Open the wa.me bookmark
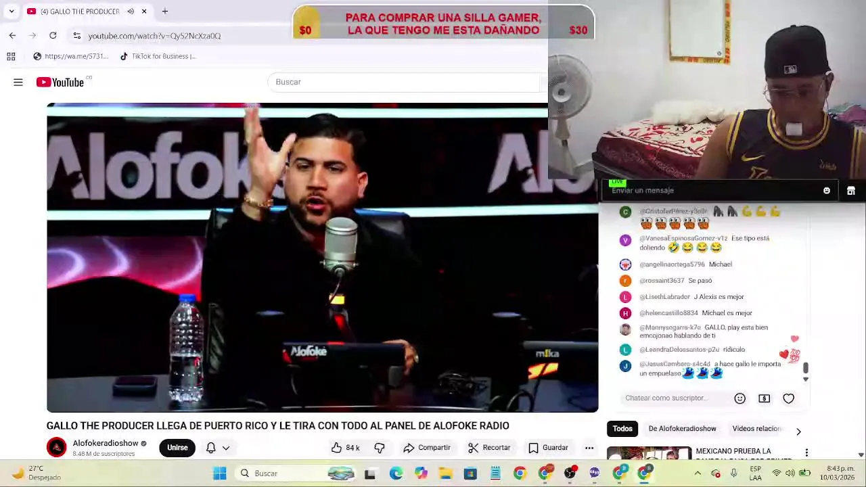Viewport: 866px width, 487px height. coord(70,56)
